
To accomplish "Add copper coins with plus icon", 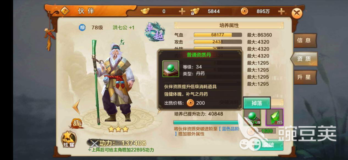I will coord(281,11).
